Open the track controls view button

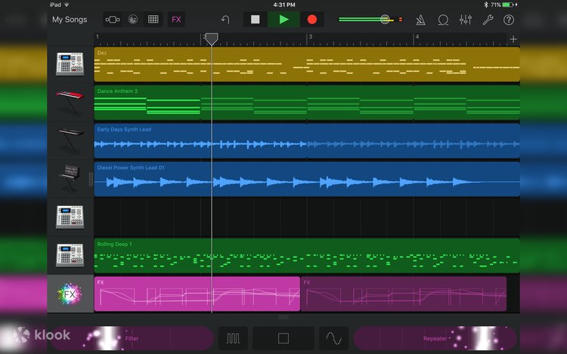tap(112, 20)
